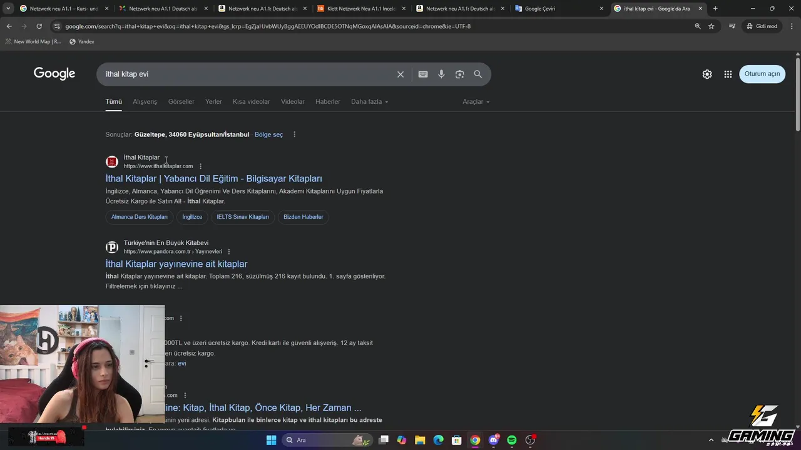Click the Bölge seç link
Image resolution: width=801 pixels, height=450 pixels.
[268, 134]
